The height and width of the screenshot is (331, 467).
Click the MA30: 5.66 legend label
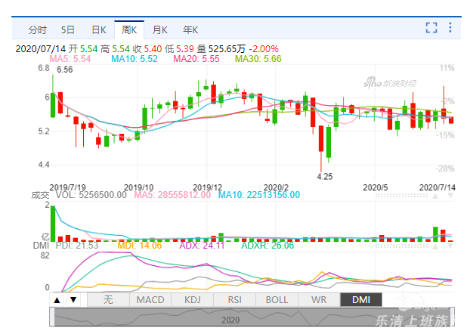(x=258, y=59)
